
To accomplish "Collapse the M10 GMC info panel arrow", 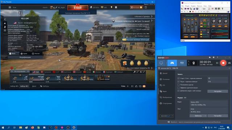I will pos(5,19).
